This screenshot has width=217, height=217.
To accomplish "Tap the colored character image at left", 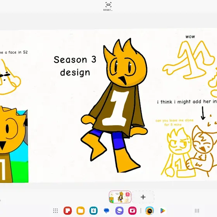I will (14, 144).
